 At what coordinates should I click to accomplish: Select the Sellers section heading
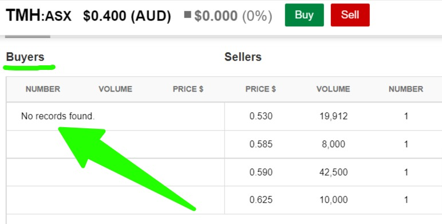[243, 57]
